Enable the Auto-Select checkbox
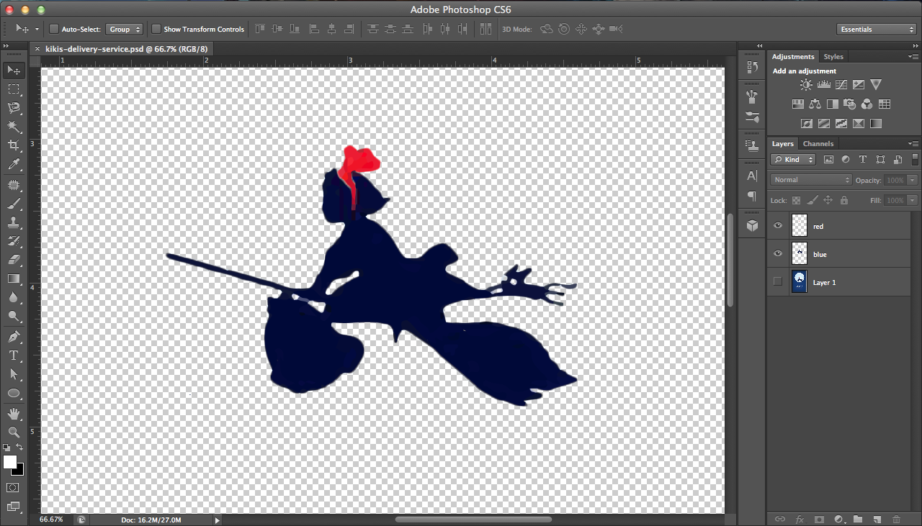 click(x=54, y=29)
